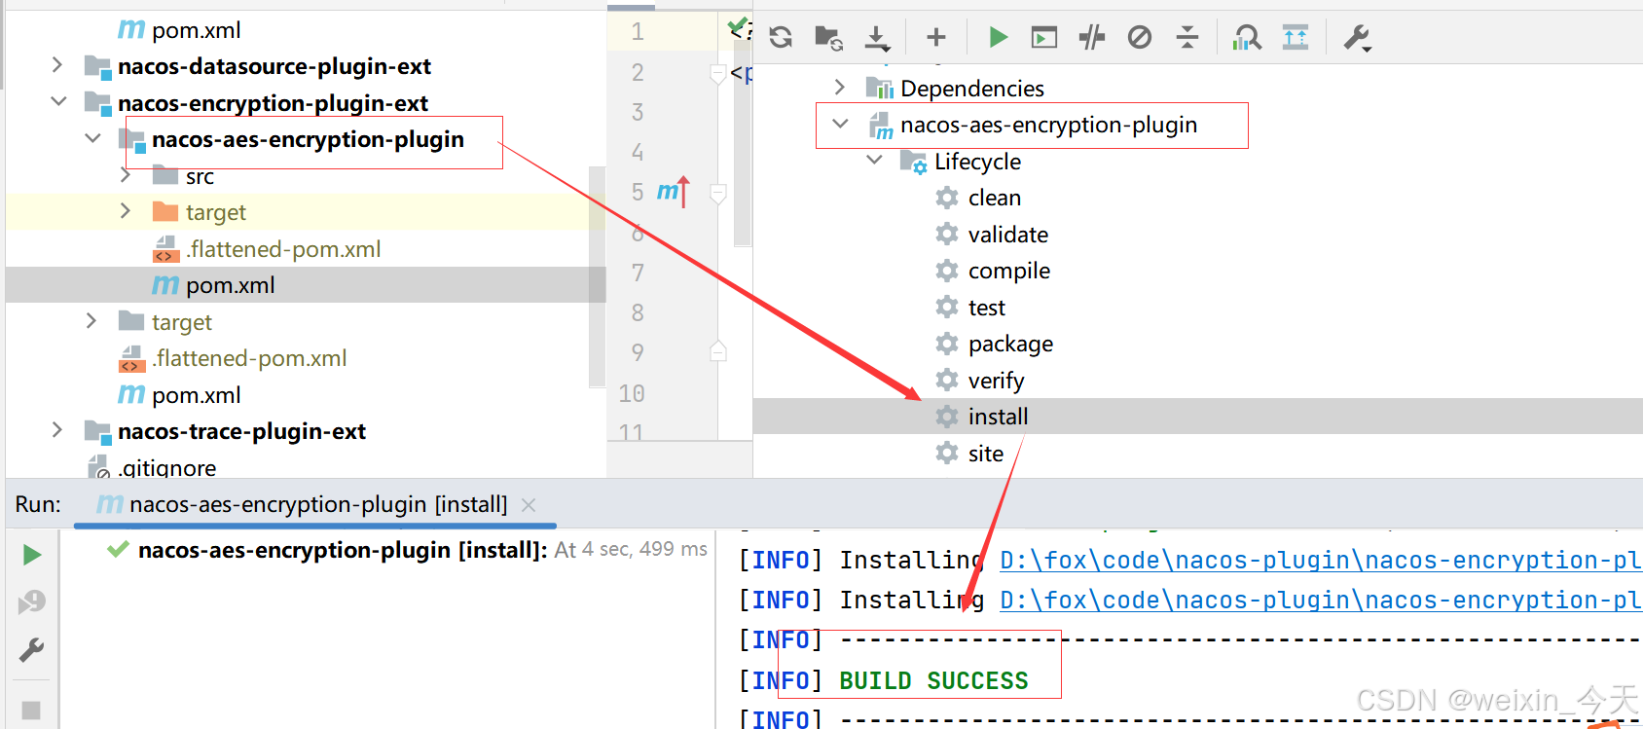Image resolution: width=1643 pixels, height=729 pixels.
Task: Open first Installing path link in console
Action: [x=1320, y=561]
